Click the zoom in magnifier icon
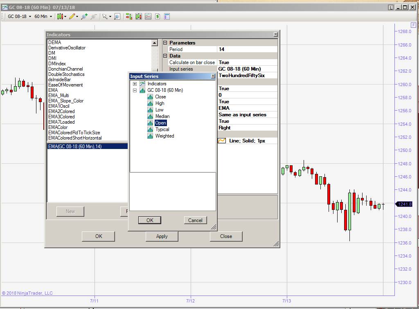 click(84, 16)
